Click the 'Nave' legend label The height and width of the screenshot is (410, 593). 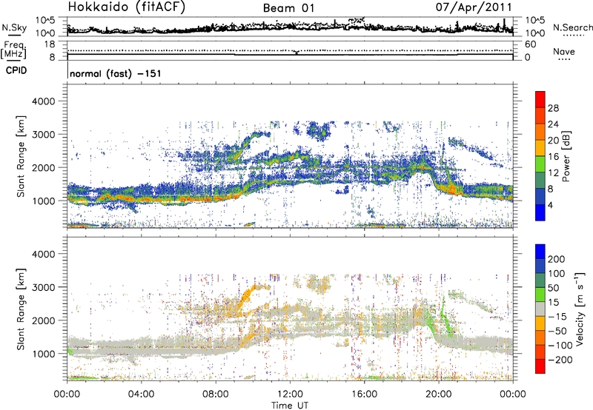563,51
